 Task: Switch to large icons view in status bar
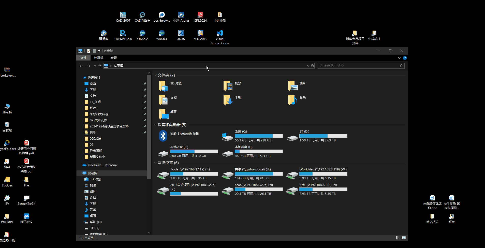404,238
